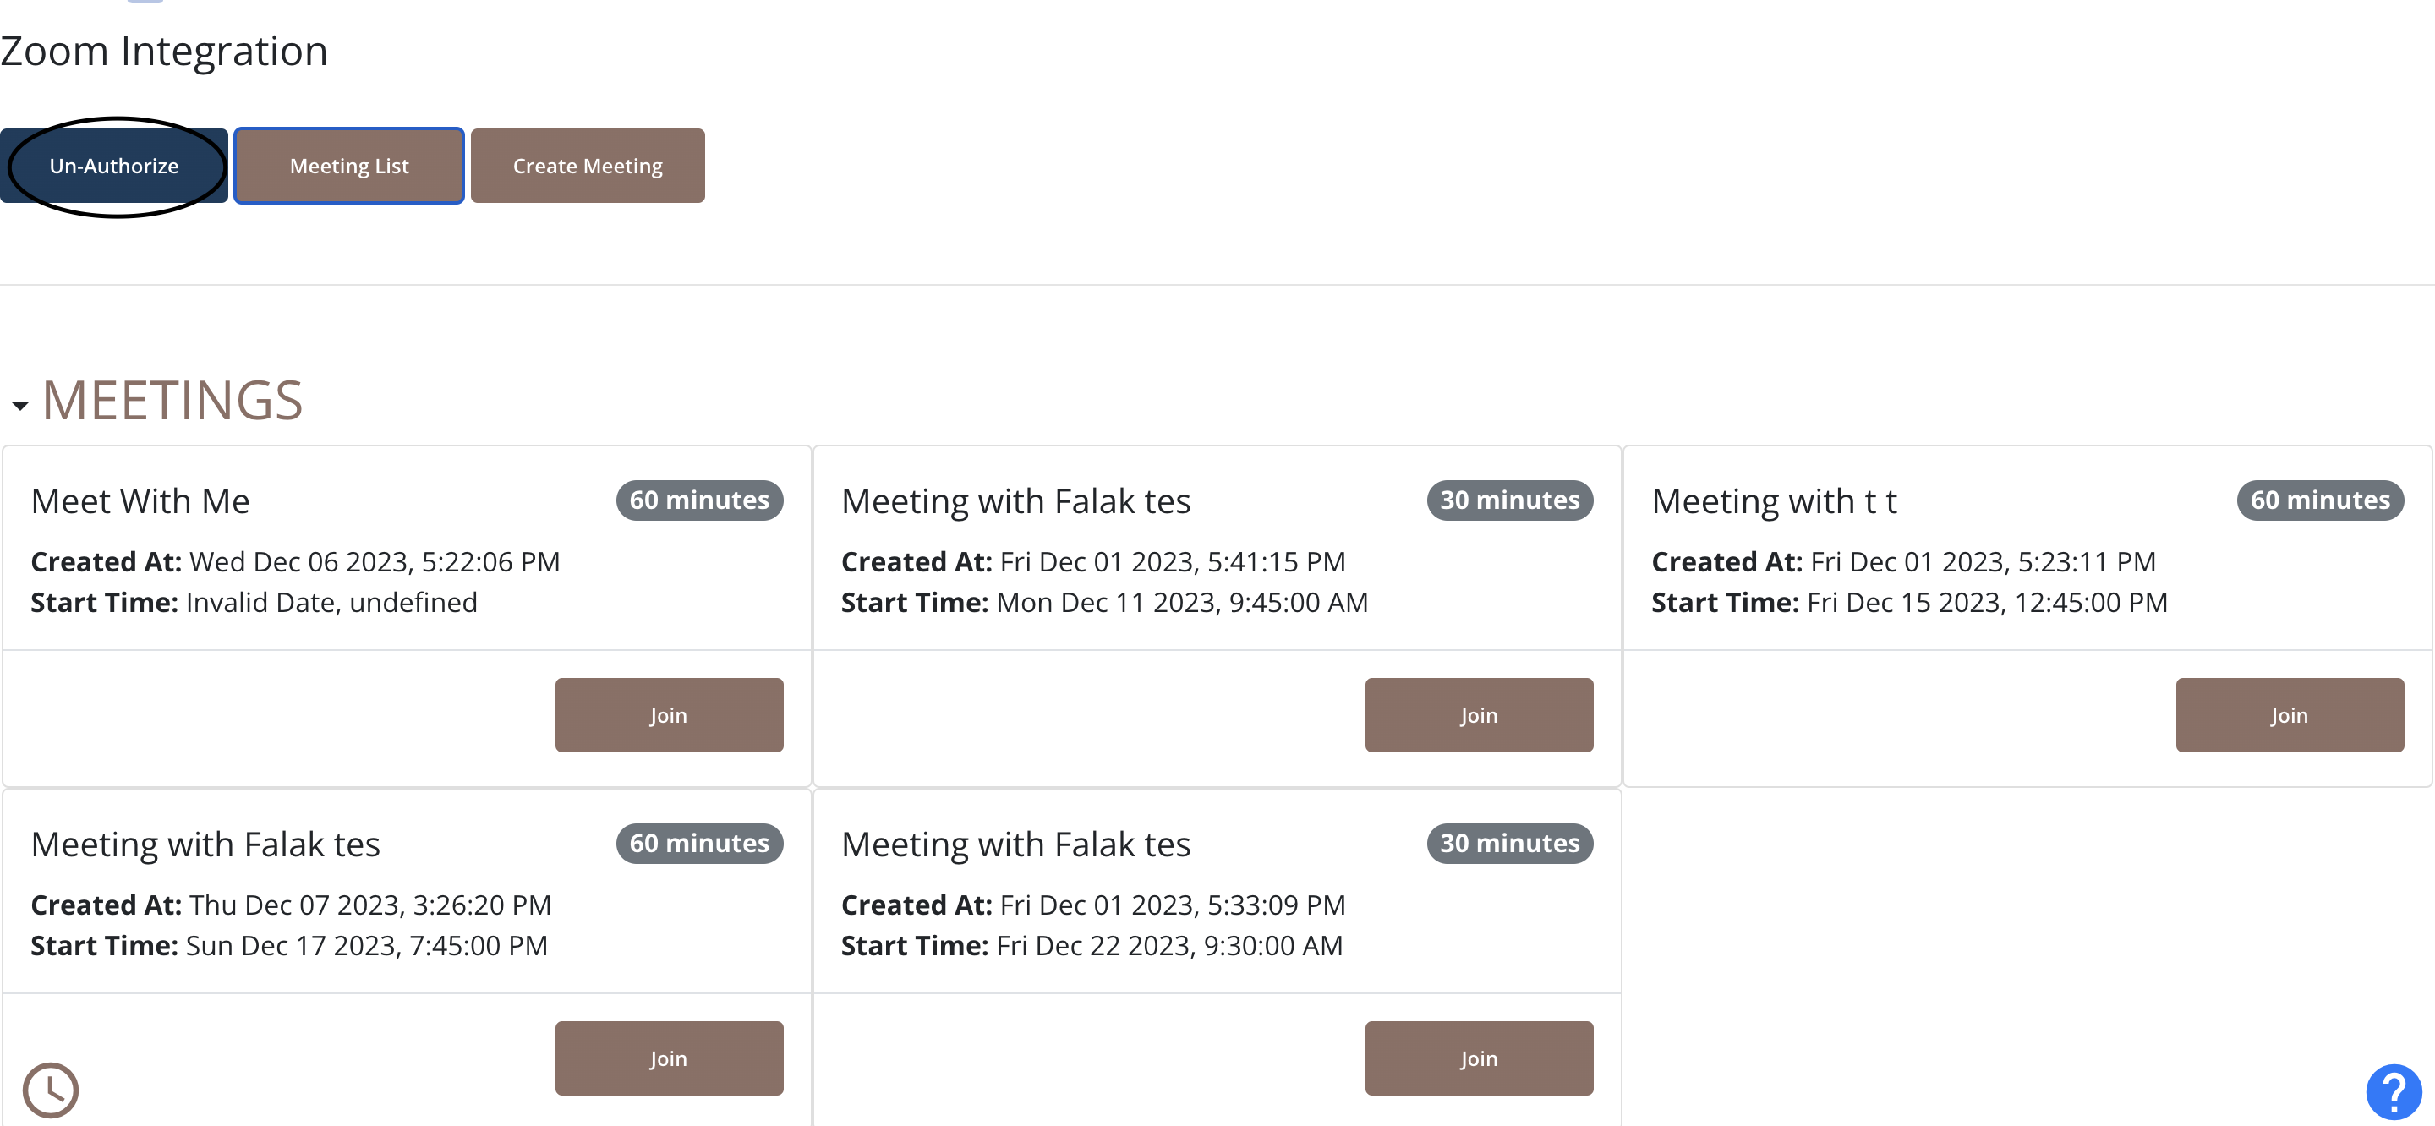2435x1126 pixels.
Task: Click the Meeting with t t title
Action: pyautogui.click(x=1773, y=501)
